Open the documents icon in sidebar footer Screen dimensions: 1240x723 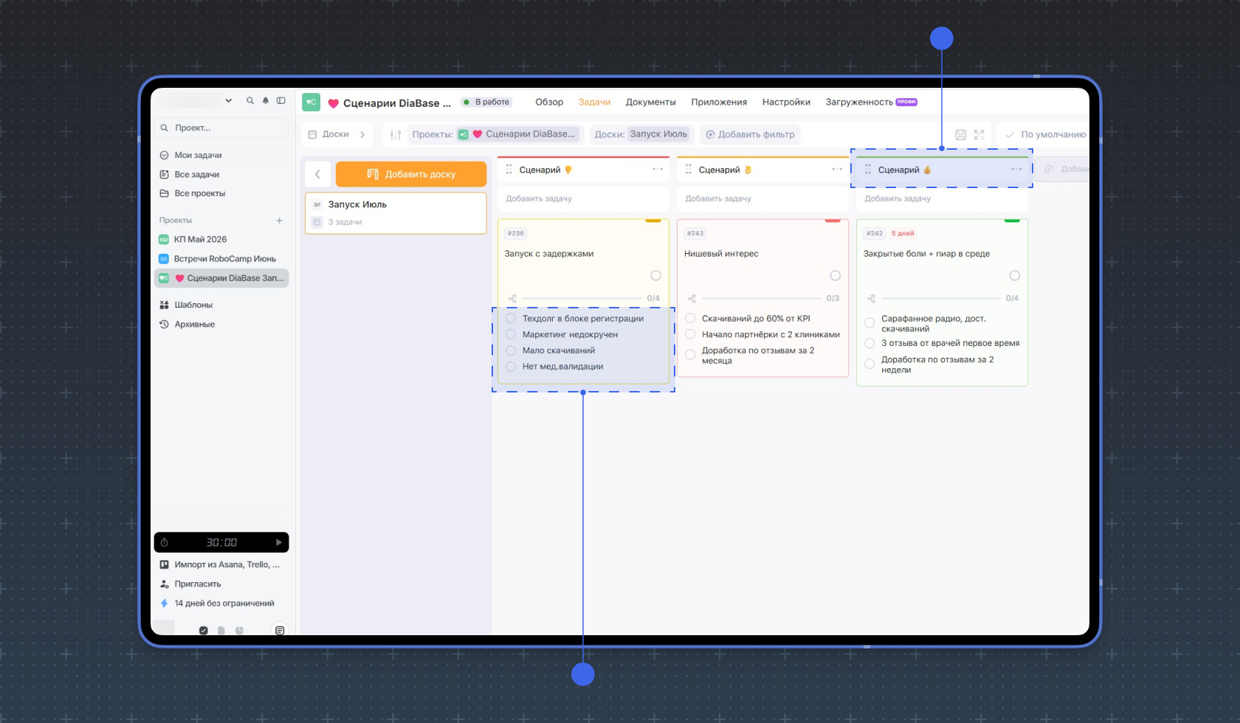pyautogui.click(x=221, y=630)
